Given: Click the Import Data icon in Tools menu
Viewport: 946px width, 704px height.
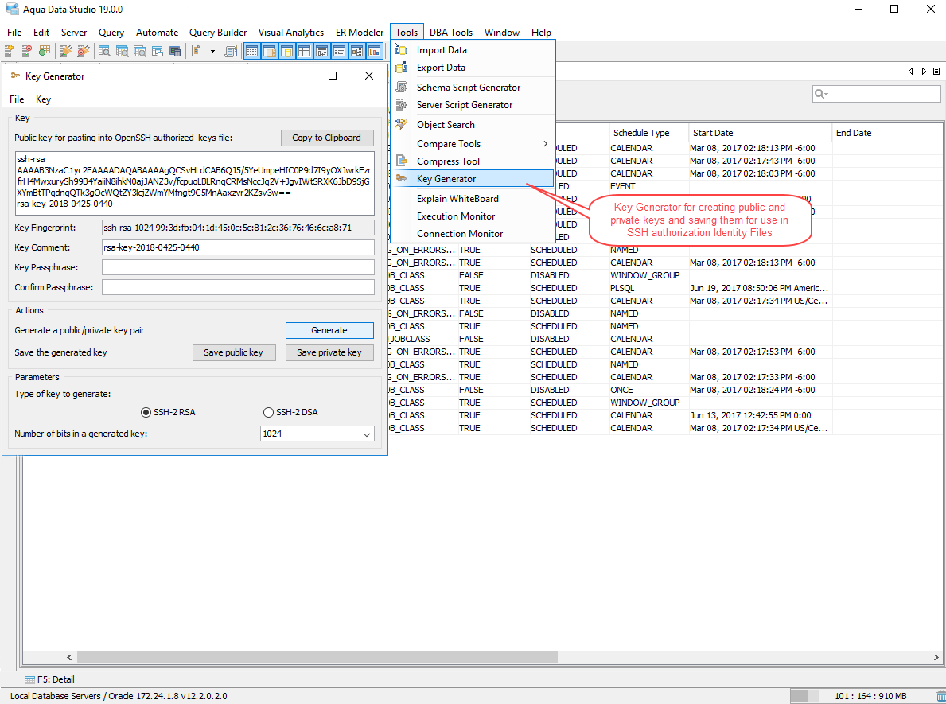Looking at the screenshot, I should pos(401,50).
